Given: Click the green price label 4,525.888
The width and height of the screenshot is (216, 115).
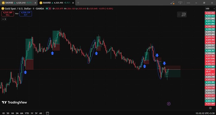Looking at the screenshot, I should [210, 66].
